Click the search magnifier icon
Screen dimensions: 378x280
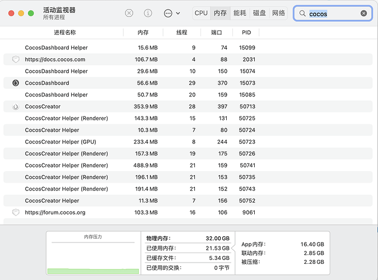[x=302, y=13]
